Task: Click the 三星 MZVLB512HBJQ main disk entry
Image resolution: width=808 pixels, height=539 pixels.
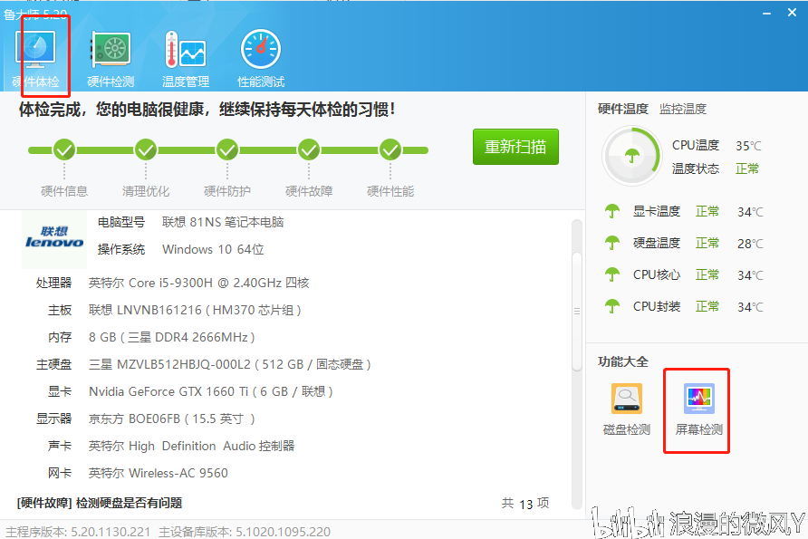Action: point(230,365)
